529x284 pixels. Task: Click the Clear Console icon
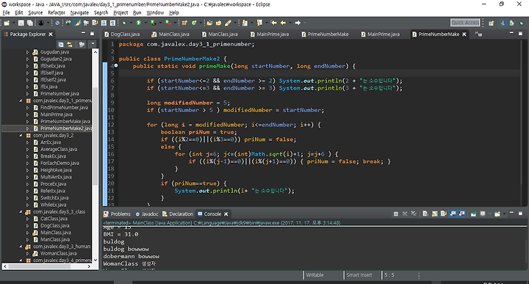425,214
